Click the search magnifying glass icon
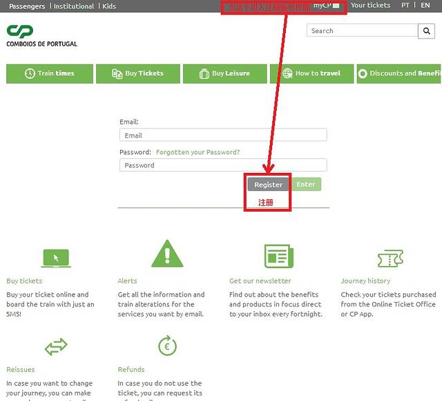This screenshot has width=442, height=401. pyautogui.click(x=427, y=31)
